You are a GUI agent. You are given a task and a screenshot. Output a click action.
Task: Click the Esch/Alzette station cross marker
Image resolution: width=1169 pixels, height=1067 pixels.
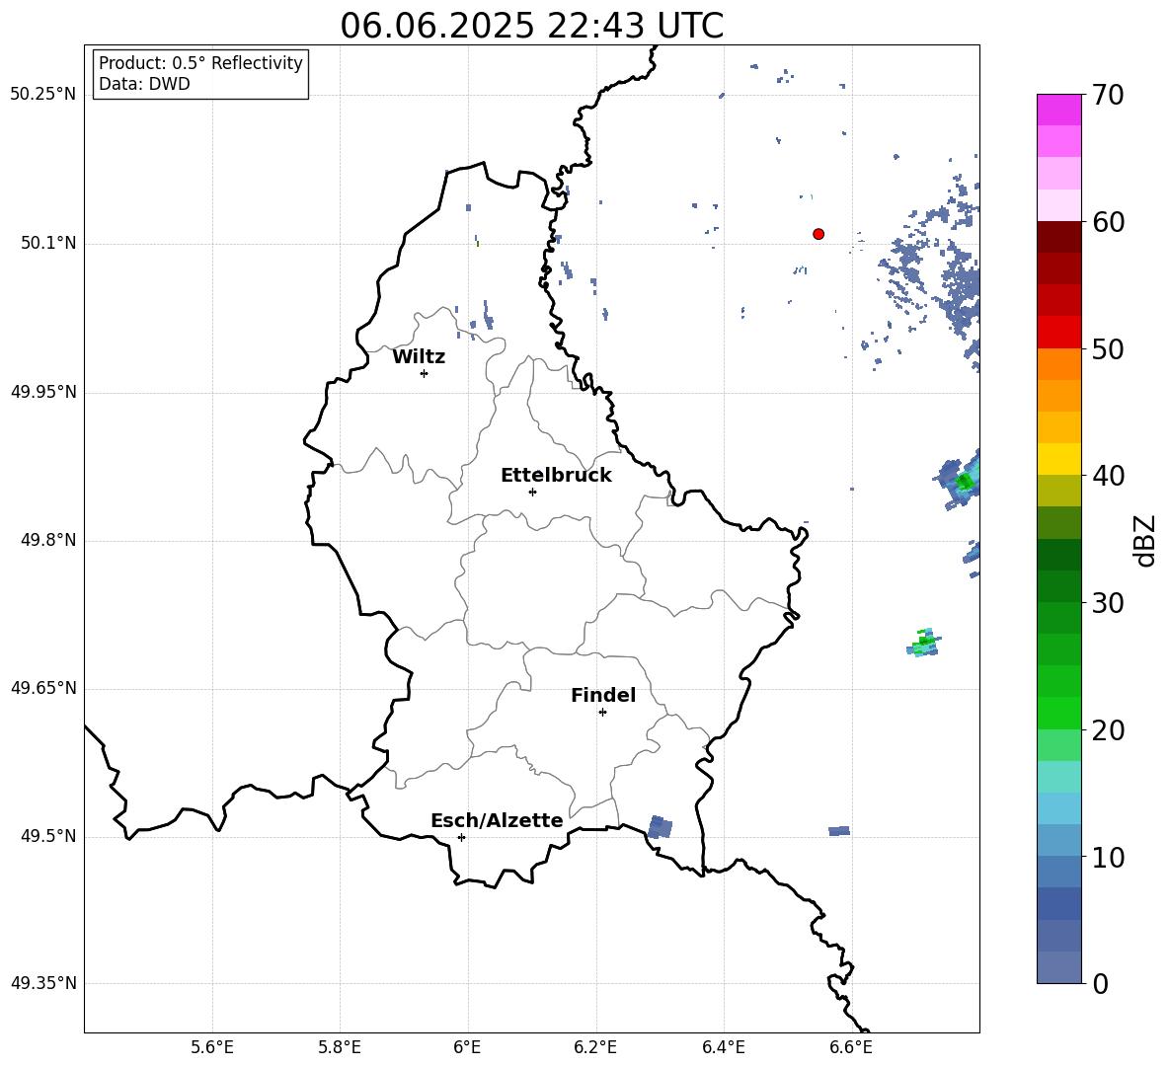tap(461, 837)
